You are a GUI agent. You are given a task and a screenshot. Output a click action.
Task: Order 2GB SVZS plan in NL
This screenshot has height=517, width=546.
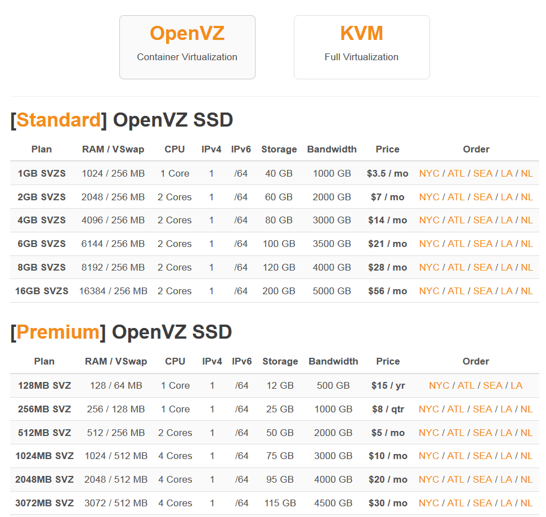pyautogui.click(x=526, y=197)
